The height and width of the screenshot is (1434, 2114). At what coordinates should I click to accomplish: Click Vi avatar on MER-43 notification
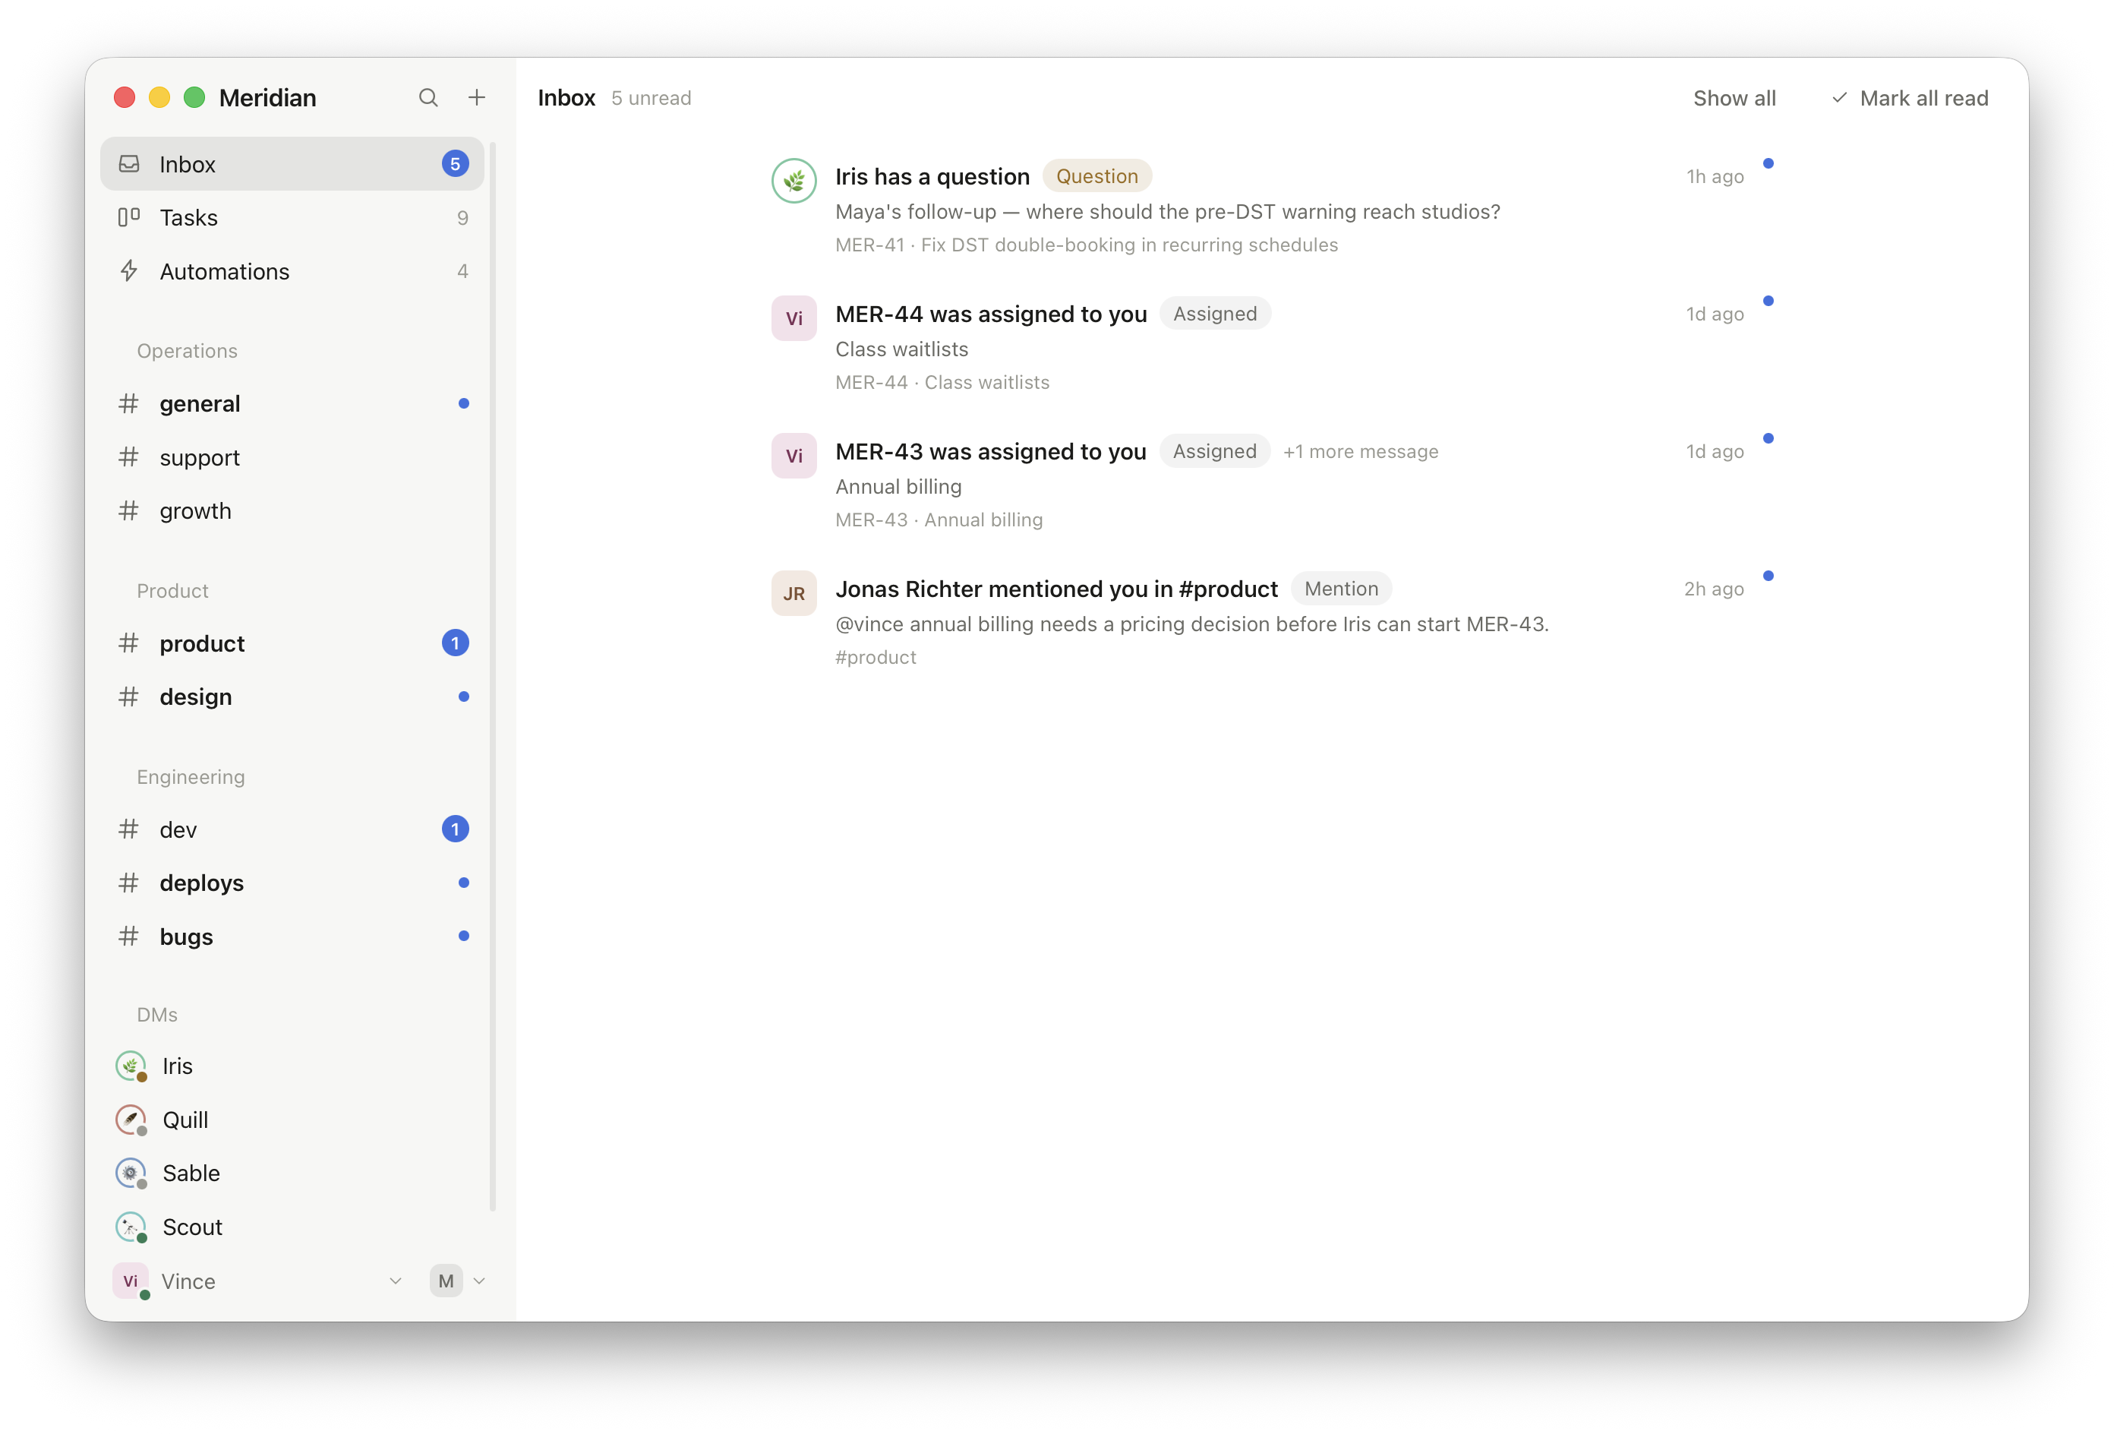coord(794,455)
